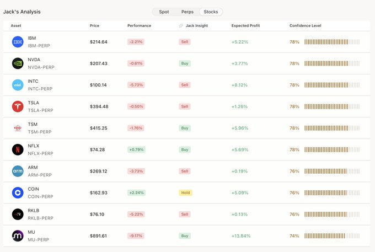Click the Hold badge for COIN

click(x=185, y=192)
